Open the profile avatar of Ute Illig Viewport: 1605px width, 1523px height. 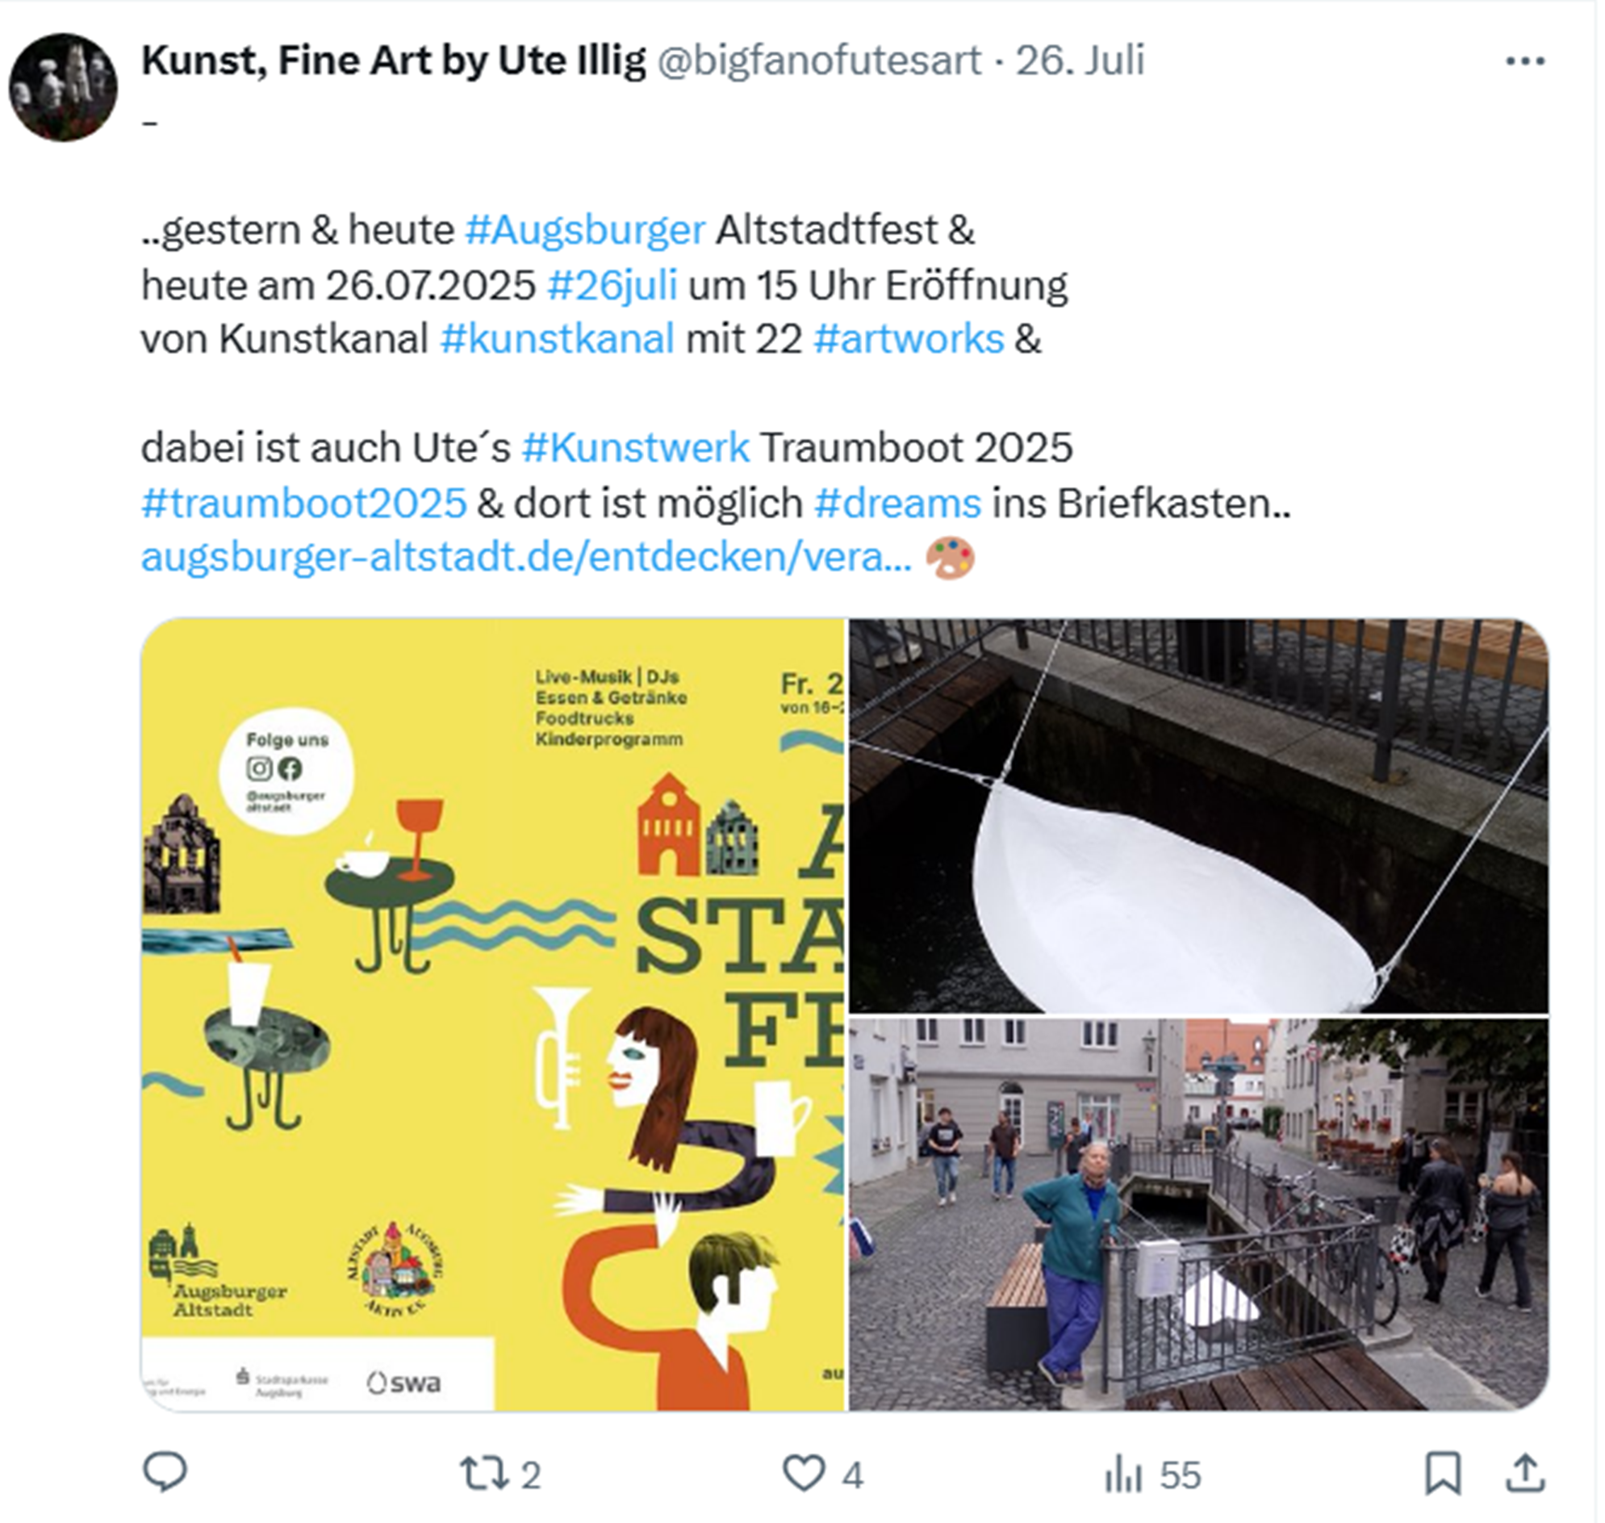(x=63, y=87)
